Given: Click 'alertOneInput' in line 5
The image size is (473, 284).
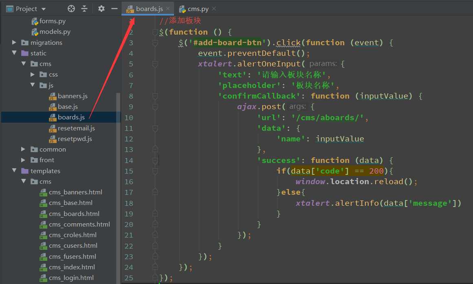Looking at the screenshot, I should [269, 64].
